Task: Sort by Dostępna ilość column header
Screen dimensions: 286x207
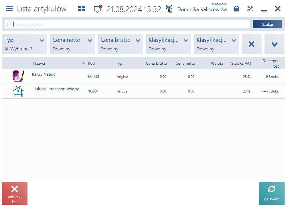Action: coord(271,63)
